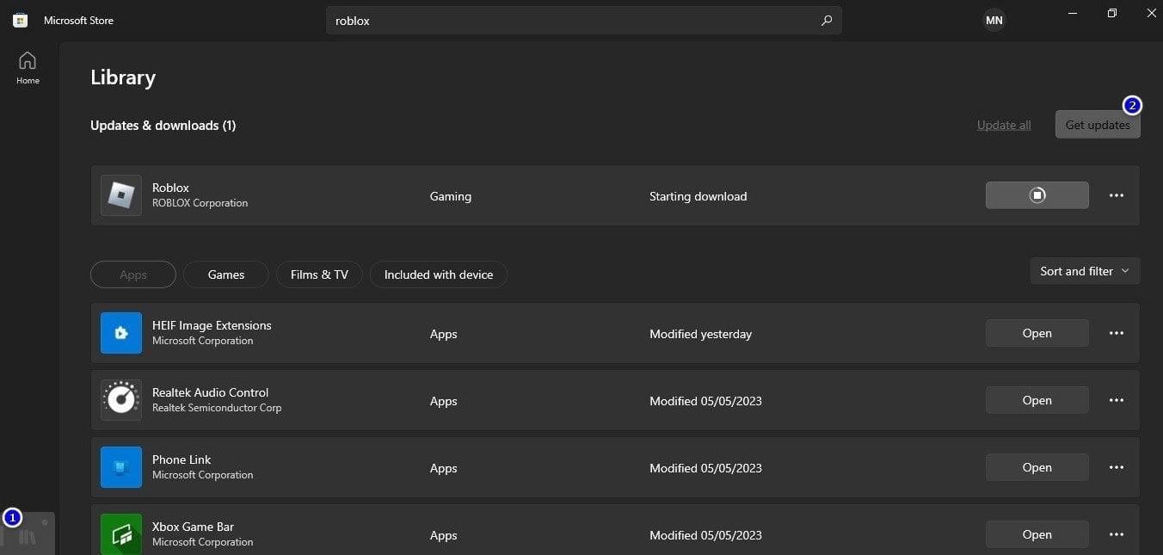Click the Get updates button
1163x555 pixels.
tap(1098, 125)
